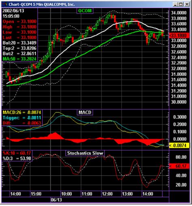Click the Last = 33.1800 value
Viewport: 192px width, 206px height.
[x=19, y=37]
